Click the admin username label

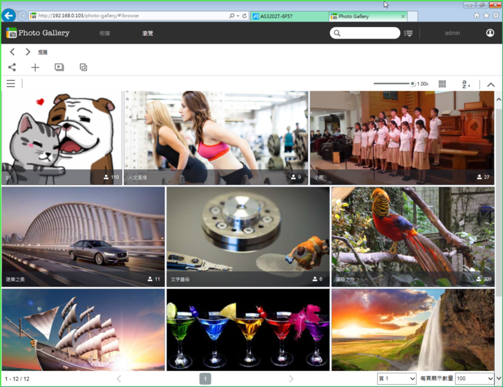tap(453, 33)
